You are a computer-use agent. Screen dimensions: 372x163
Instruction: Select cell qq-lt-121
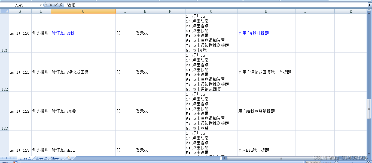coord(20,72)
